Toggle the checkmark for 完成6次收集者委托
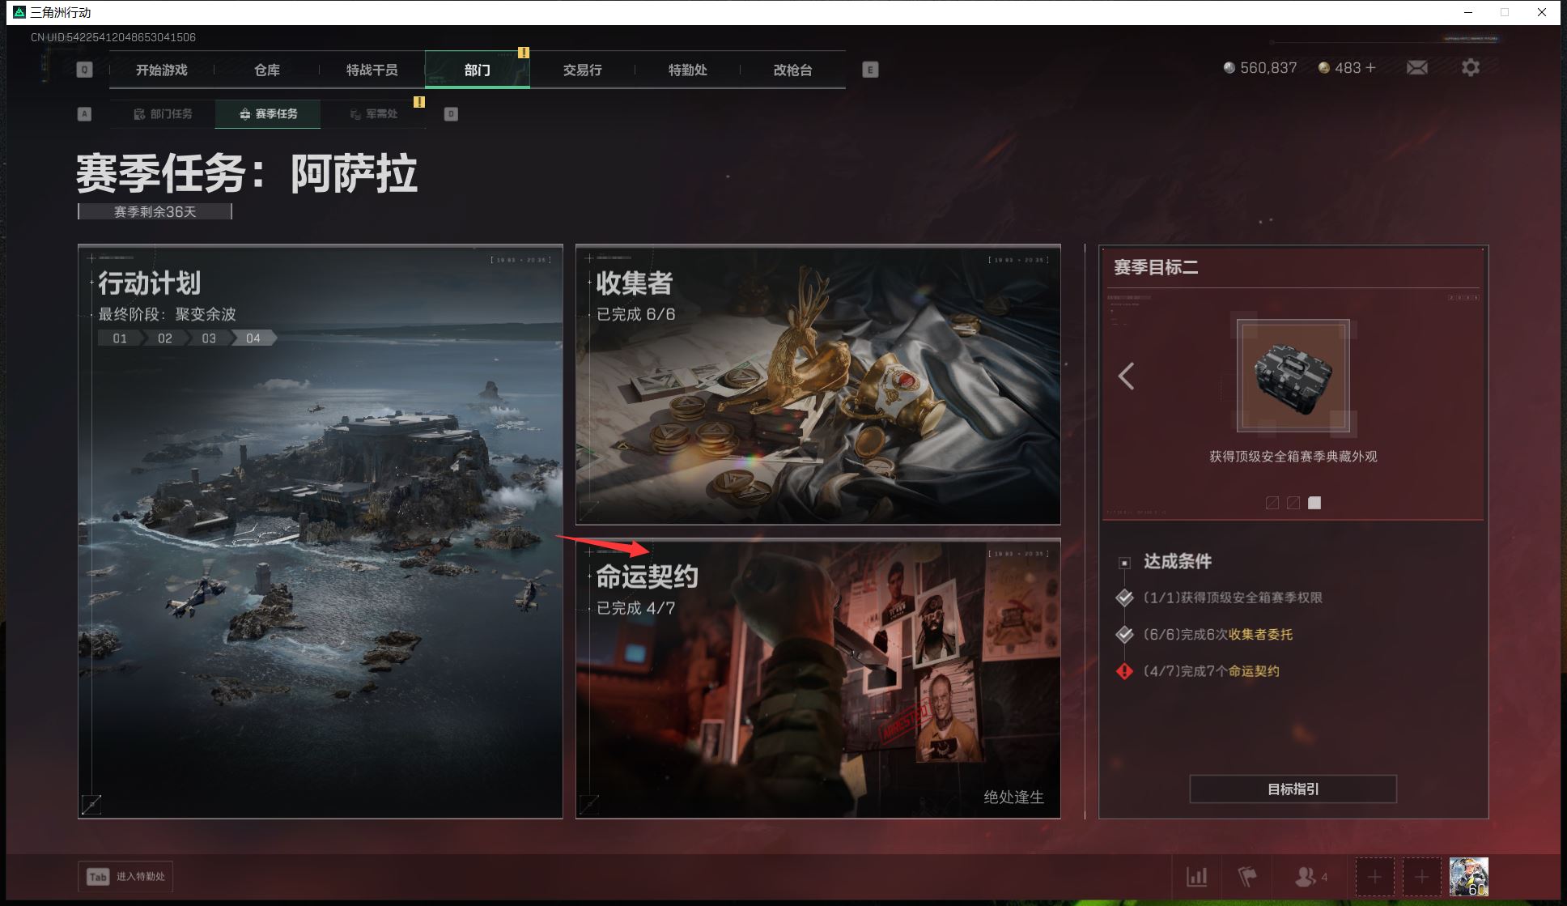 [x=1124, y=635]
